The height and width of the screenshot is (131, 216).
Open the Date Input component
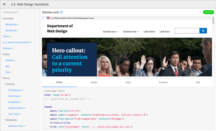[x=14, y=96]
